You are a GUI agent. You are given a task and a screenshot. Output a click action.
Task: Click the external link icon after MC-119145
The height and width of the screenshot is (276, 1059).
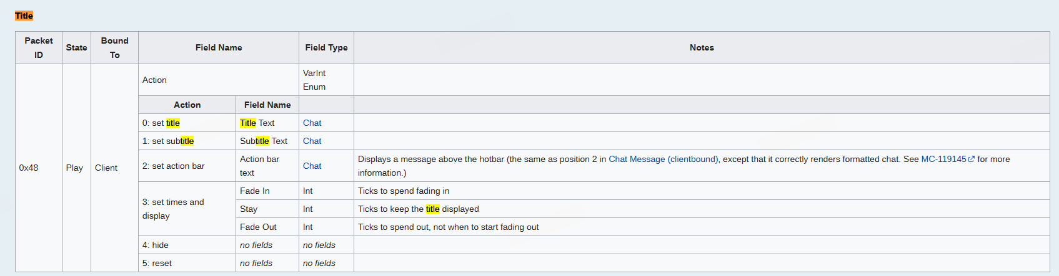[972, 159]
